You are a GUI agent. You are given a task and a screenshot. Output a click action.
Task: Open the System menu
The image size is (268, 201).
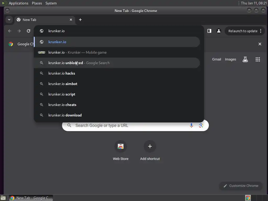[x=51, y=3]
